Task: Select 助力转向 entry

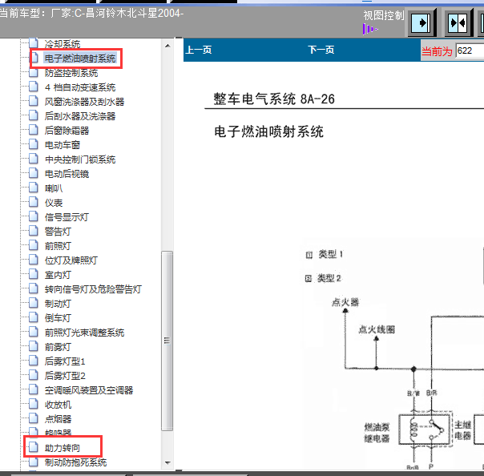Action: tap(63, 448)
